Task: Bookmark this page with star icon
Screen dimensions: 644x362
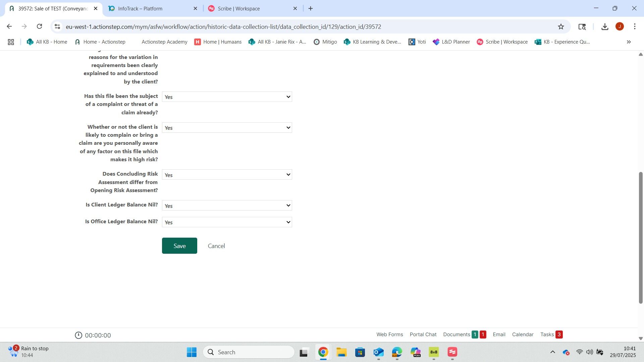Action: coord(561,27)
